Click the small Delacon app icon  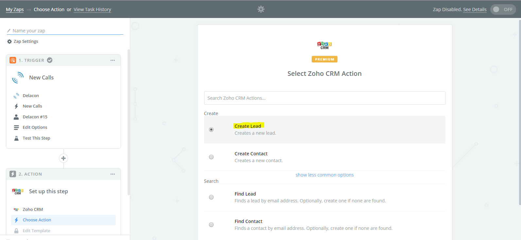coord(16,96)
